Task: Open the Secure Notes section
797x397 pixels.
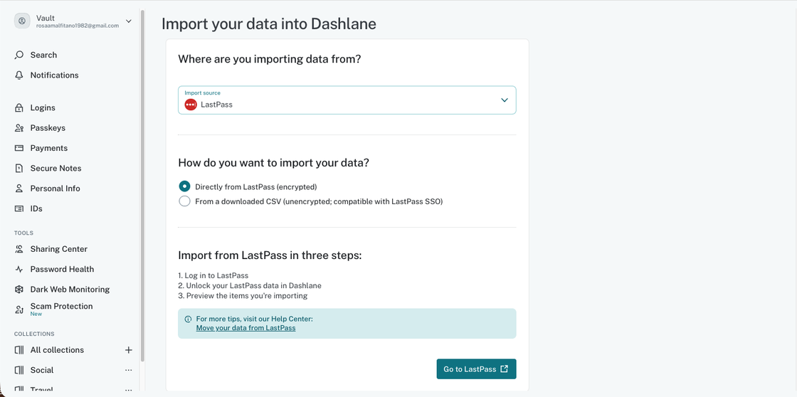Action: [56, 168]
